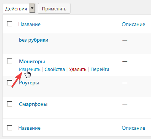Toggle select-all checkbox in table header
The image size is (151, 139).
(x=10, y=24)
